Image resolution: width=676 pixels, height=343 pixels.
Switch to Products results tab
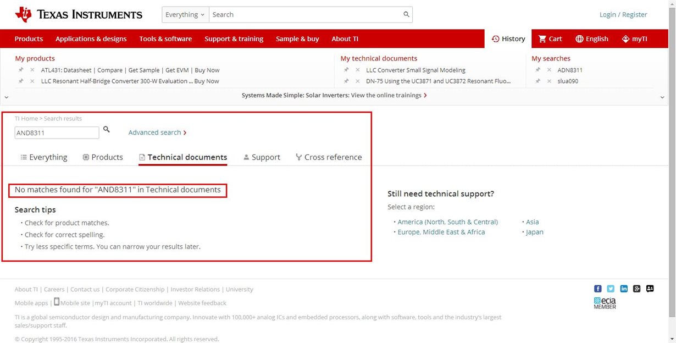pos(103,157)
